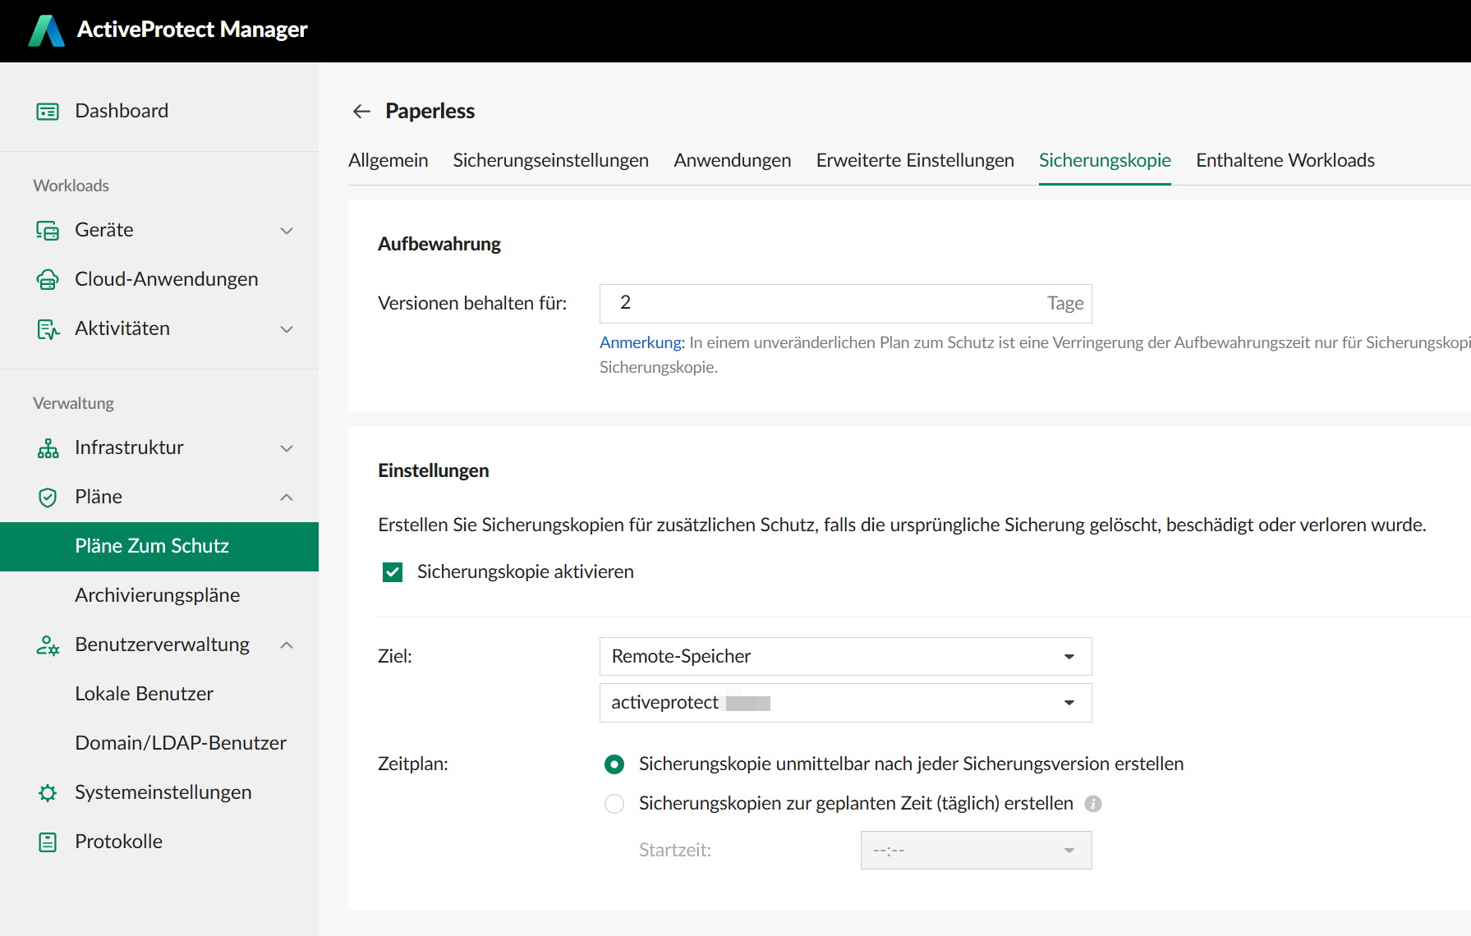The height and width of the screenshot is (936, 1471).
Task: Click the Tage unit label in field
Action: pyautogui.click(x=1065, y=304)
